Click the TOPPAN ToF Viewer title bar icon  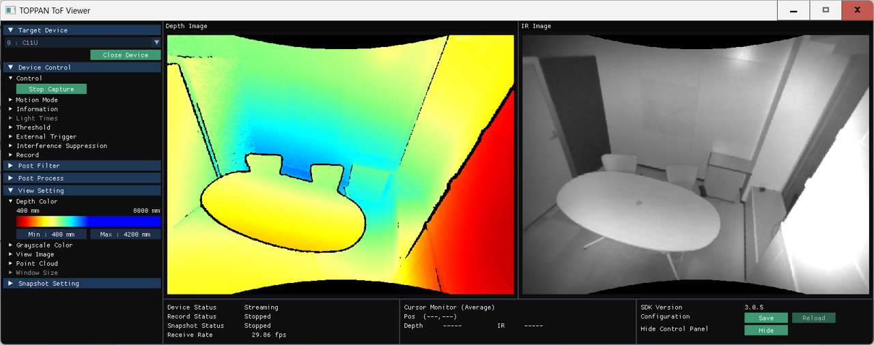10,10
